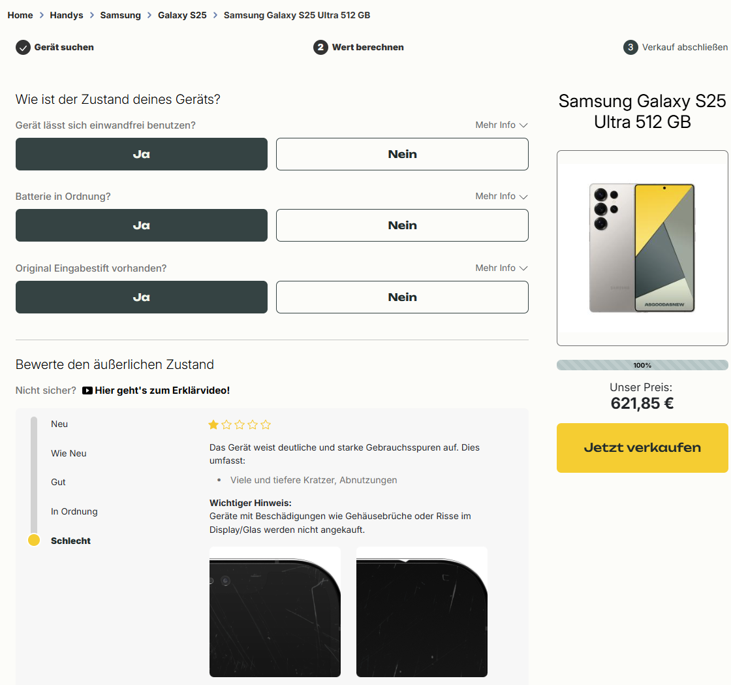Expand Mehr Info for device usability question
Image resolution: width=731 pixels, height=685 pixels.
click(501, 125)
